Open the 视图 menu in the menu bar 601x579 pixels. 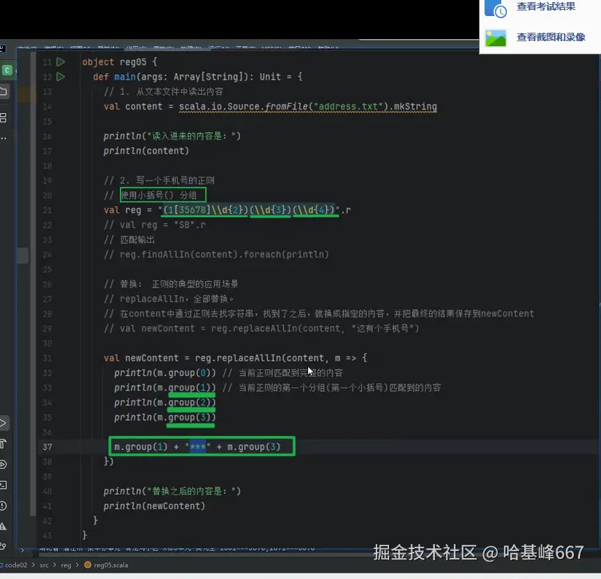(80, 47)
